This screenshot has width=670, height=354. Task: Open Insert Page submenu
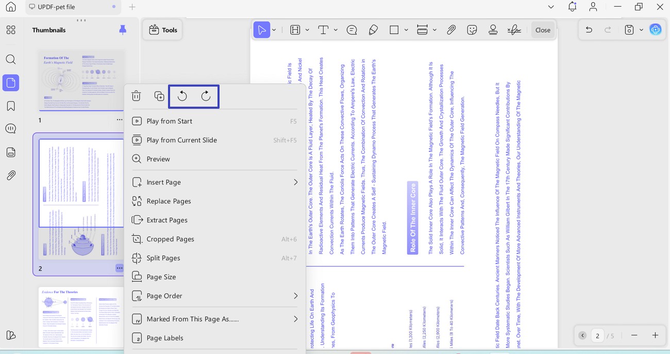coord(214,182)
